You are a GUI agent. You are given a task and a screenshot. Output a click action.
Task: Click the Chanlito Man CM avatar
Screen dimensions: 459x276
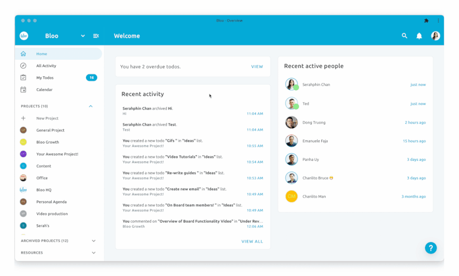tap(292, 196)
